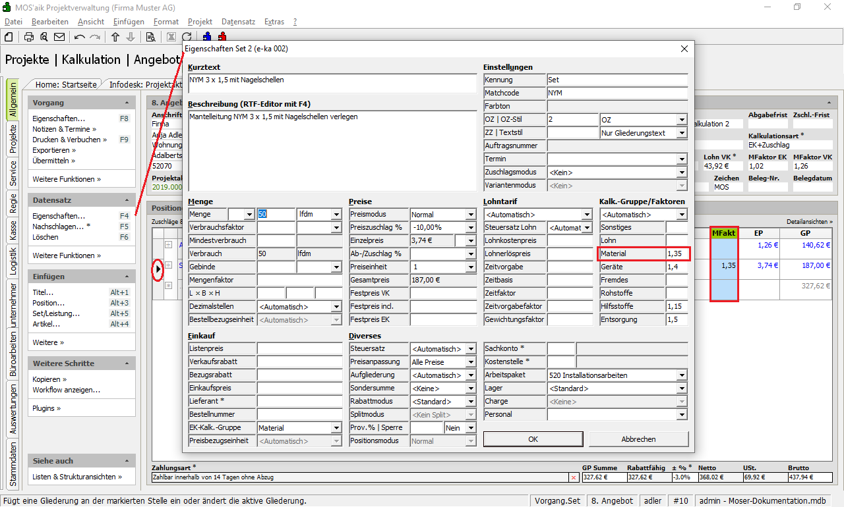The width and height of the screenshot is (844, 507).
Task: Open print preview from the toolbar
Action: tap(44, 37)
